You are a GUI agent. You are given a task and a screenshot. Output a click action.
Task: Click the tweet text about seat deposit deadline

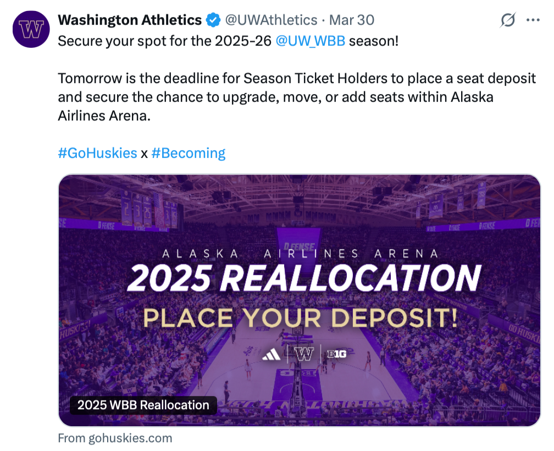[x=297, y=97]
